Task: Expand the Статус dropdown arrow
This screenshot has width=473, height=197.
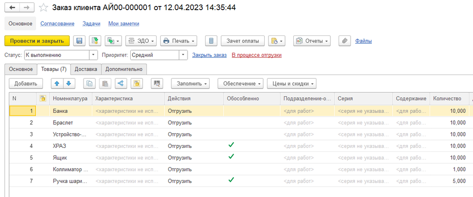Action: [93, 55]
